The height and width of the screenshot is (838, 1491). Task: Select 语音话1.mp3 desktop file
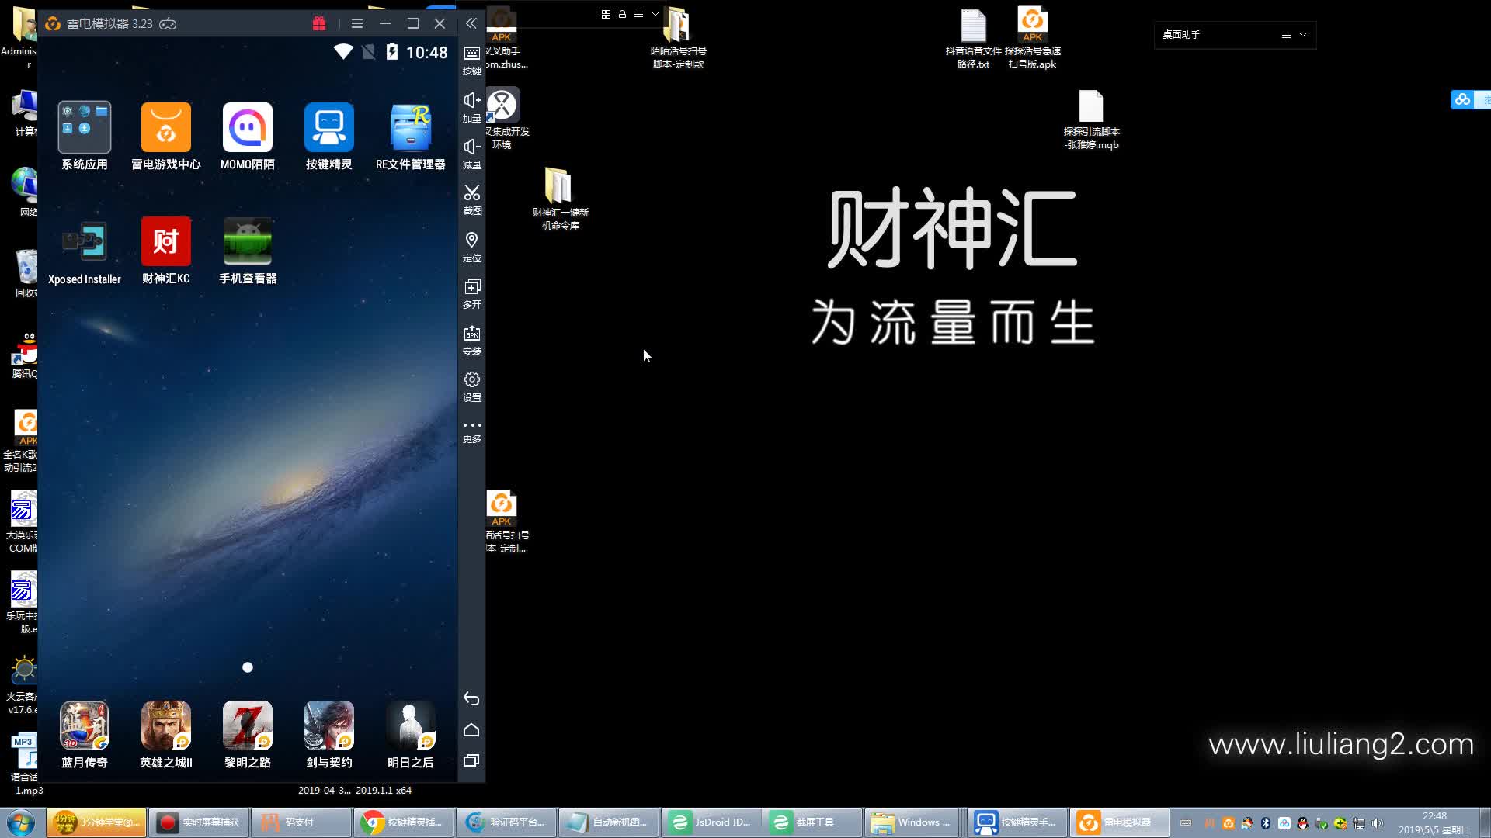(24, 764)
